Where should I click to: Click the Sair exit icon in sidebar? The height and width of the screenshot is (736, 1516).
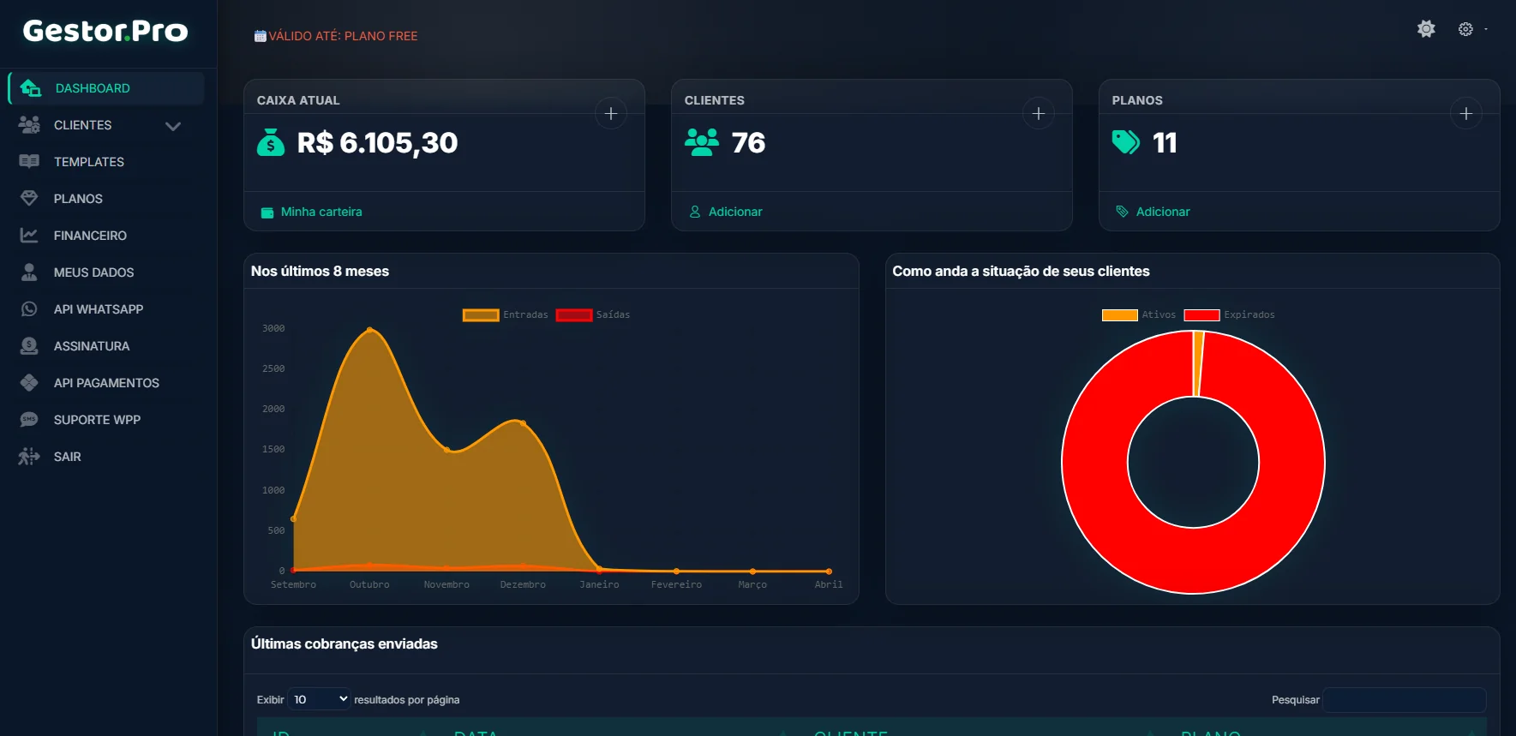pos(29,457)
